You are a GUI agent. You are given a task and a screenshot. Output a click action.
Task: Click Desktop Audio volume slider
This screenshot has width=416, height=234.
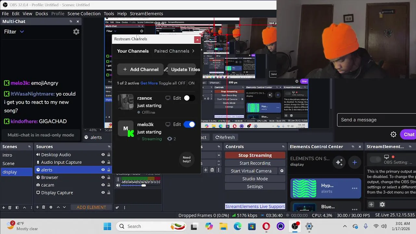(141, 185)
